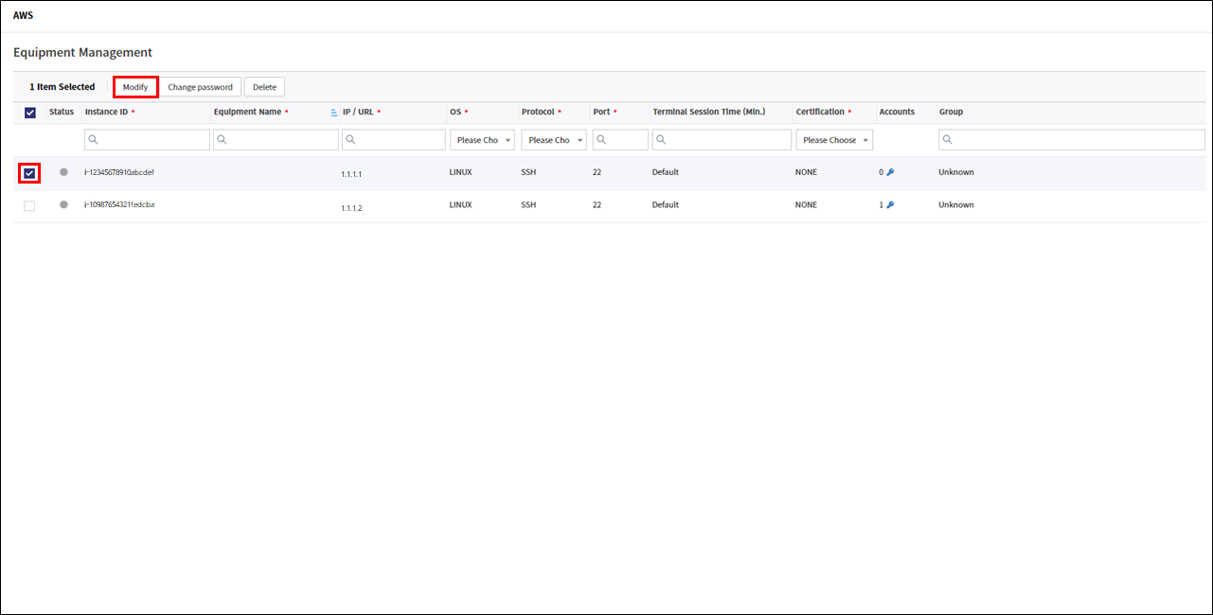1213x615 pixels.
Task: Click the IP / URL search field
Action: (393, 140)
